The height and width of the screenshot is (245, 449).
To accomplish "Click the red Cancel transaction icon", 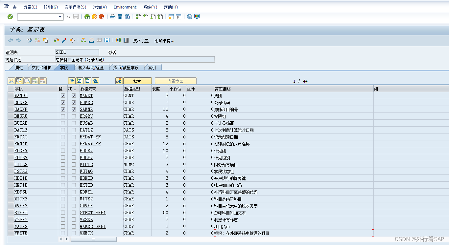I will point(102,17).
